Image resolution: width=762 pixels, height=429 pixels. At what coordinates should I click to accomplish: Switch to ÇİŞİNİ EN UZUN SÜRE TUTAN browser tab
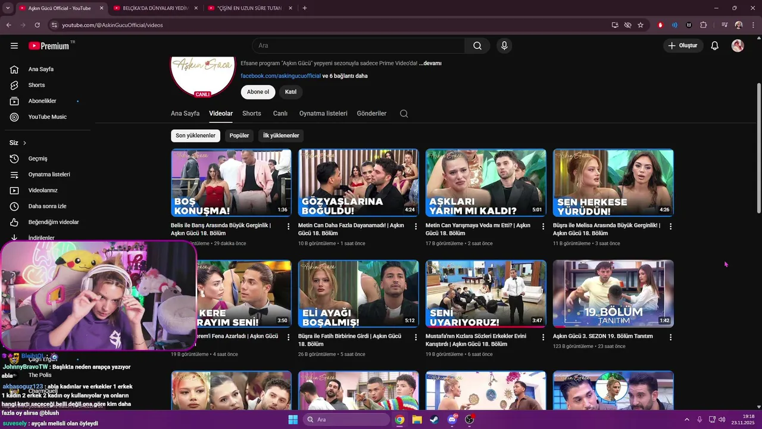click(249, 8)
